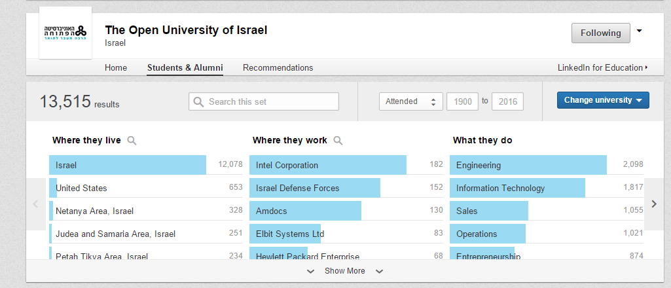Screen dimensions: 671x288
Task: Click the Search this set field
Action: pos(264,101)
